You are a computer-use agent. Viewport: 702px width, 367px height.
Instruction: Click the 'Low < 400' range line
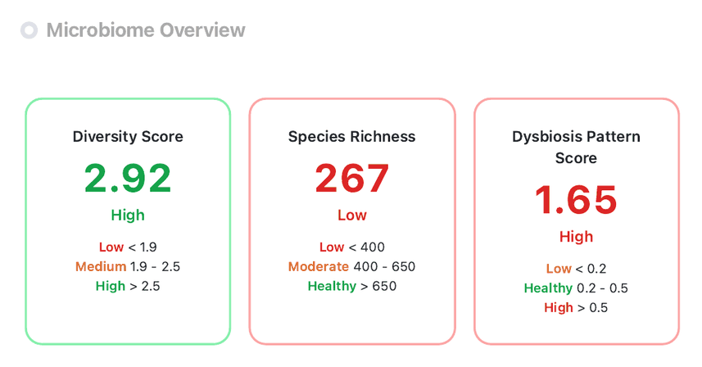352,247
